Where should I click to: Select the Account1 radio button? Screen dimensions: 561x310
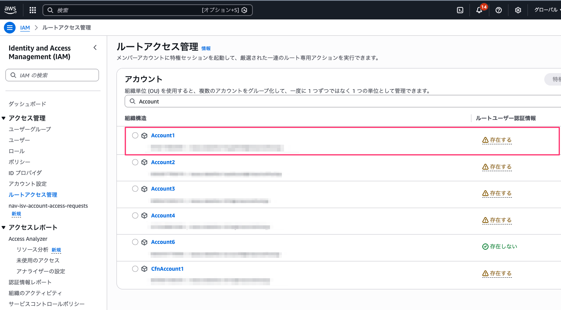tap(135, 135)
